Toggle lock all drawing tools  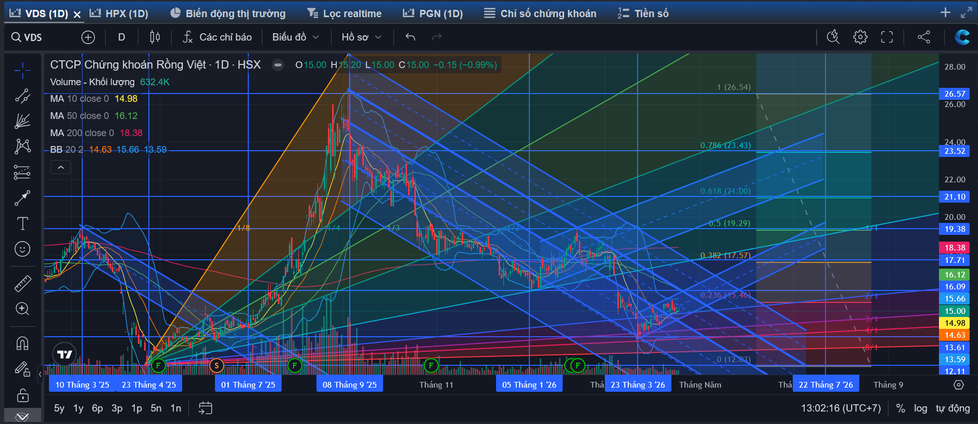22,395
